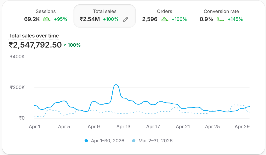Screen dimensions: 266x155
Task: Click the Apr 5 x-axis label
Action: pos(64,127)
